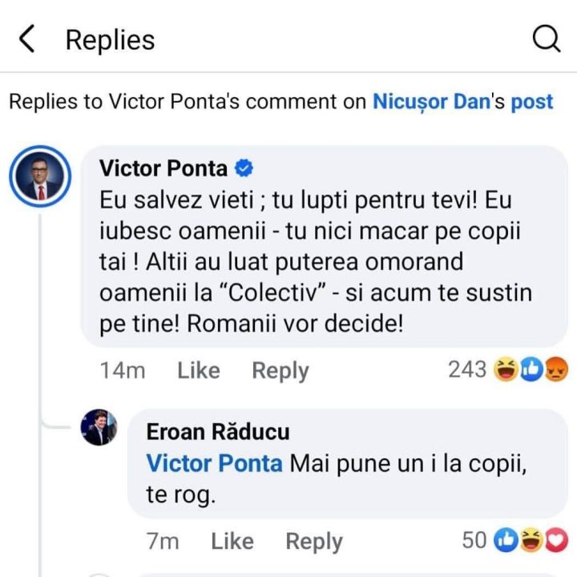This screenshot has height=577, width=577.
Task: Click Victor Ponta's verified badge
Action: coord(243,169)
